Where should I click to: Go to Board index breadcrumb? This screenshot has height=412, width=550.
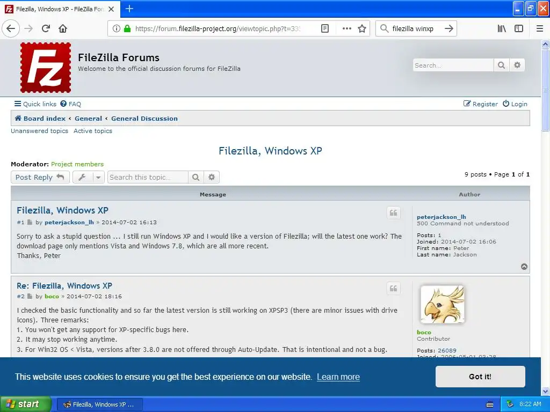click(40, 119)
